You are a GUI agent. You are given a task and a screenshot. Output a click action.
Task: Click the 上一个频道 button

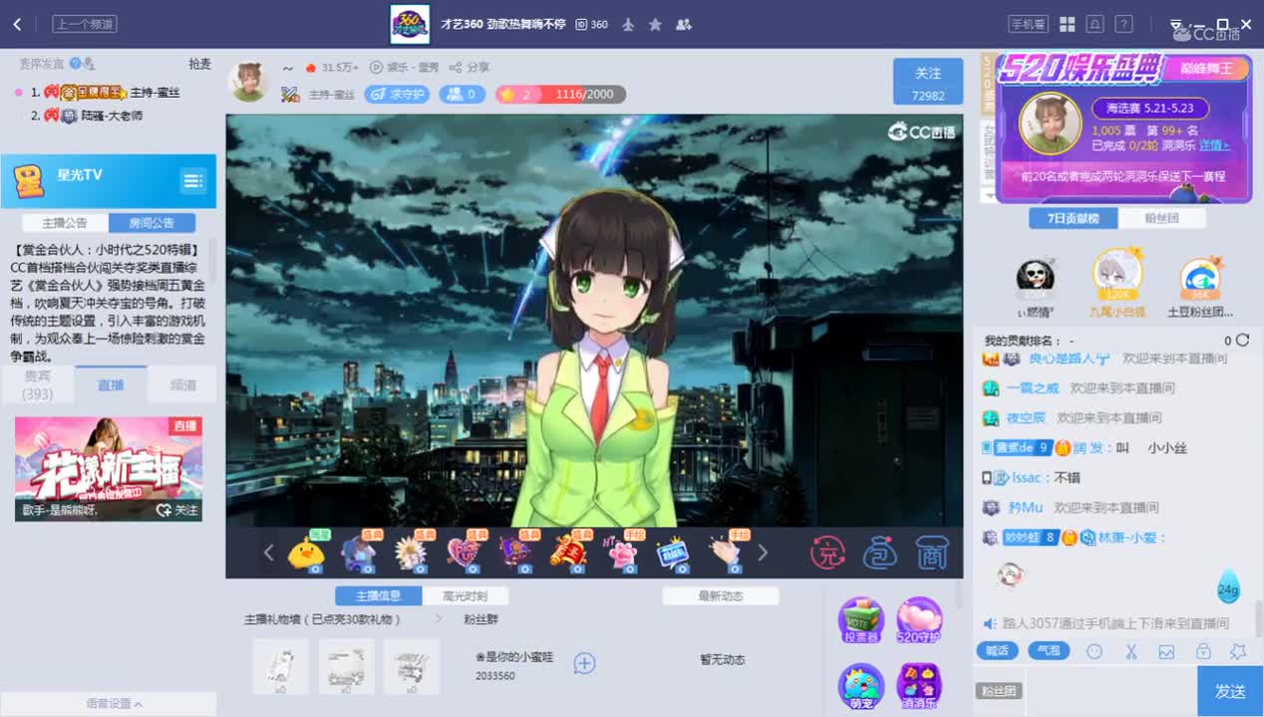pyautogui.click(x=85, y=24)
